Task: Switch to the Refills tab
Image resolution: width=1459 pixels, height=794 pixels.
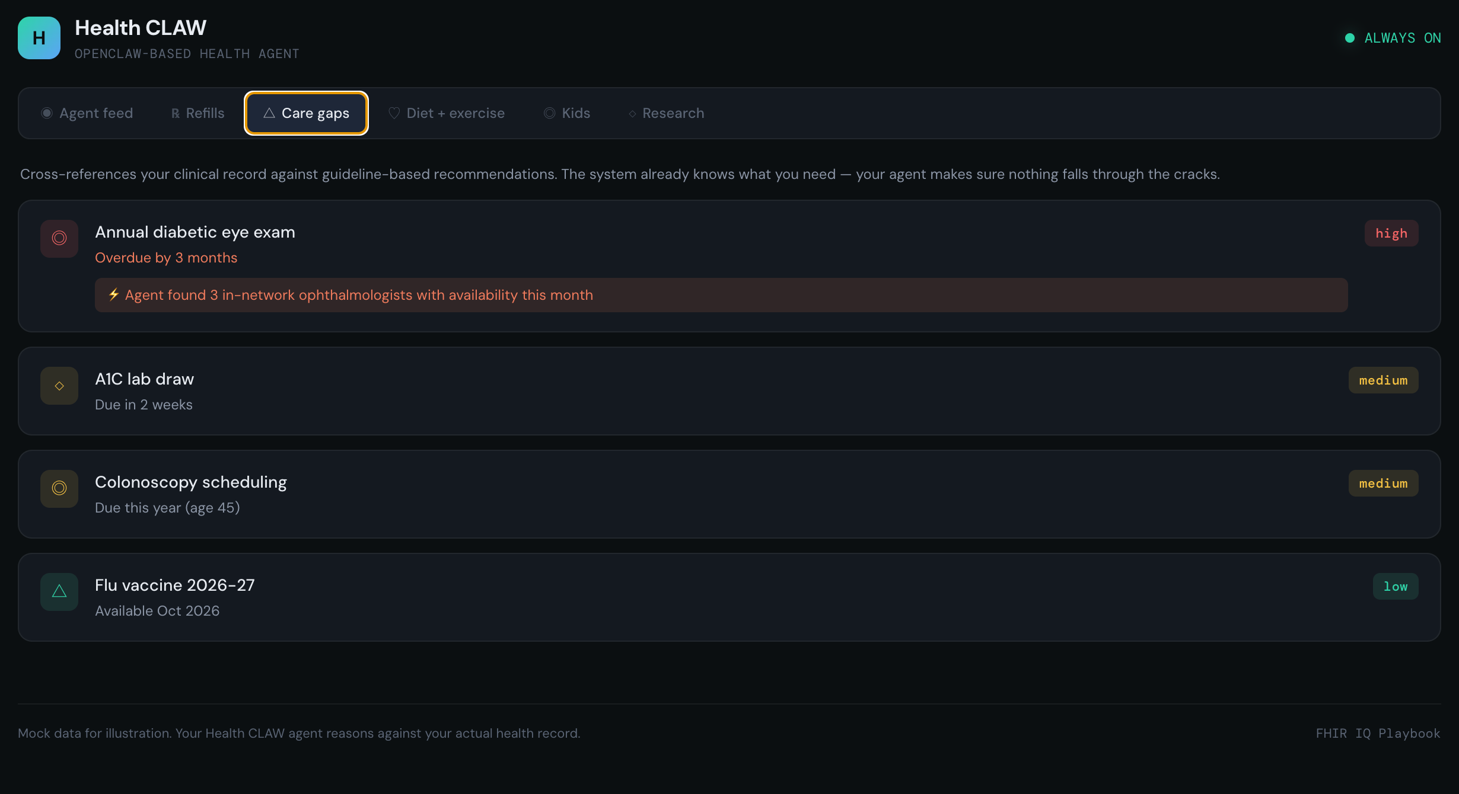Action: click(x=198, y=113)
